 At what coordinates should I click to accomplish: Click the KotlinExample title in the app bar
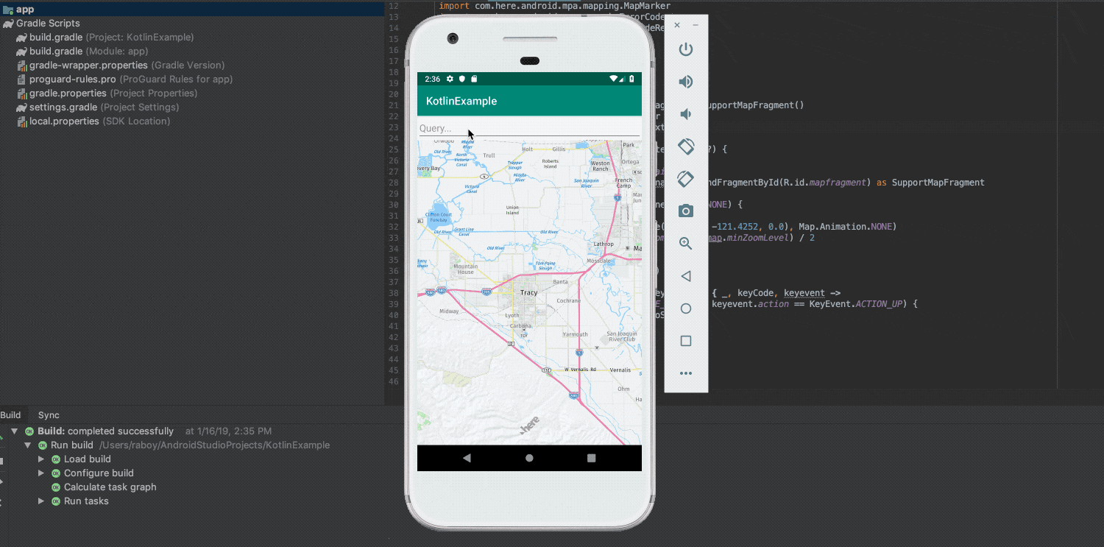tap(461, 101)
